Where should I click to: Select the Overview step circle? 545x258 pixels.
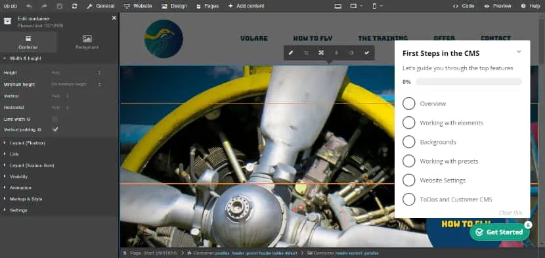(408, 103)
